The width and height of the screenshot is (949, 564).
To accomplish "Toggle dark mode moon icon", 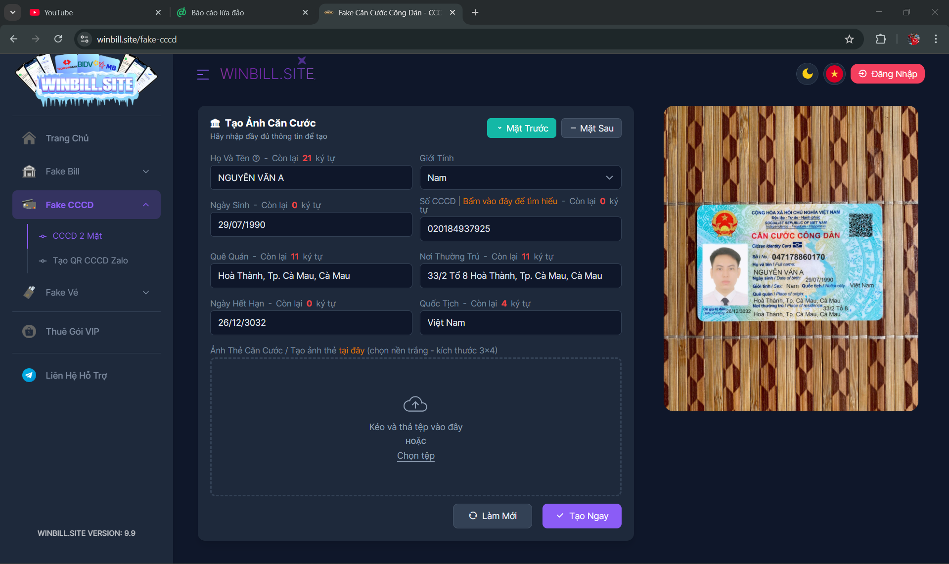I will 808,74.
